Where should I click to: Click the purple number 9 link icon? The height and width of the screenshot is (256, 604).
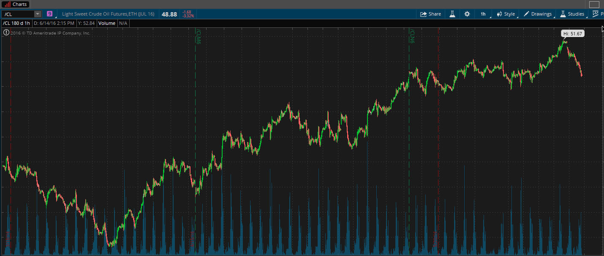50,14
